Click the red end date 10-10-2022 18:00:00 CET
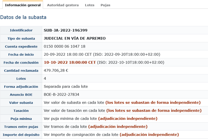The width and height of the screenshot is (208, 139). tap(70, 62)
